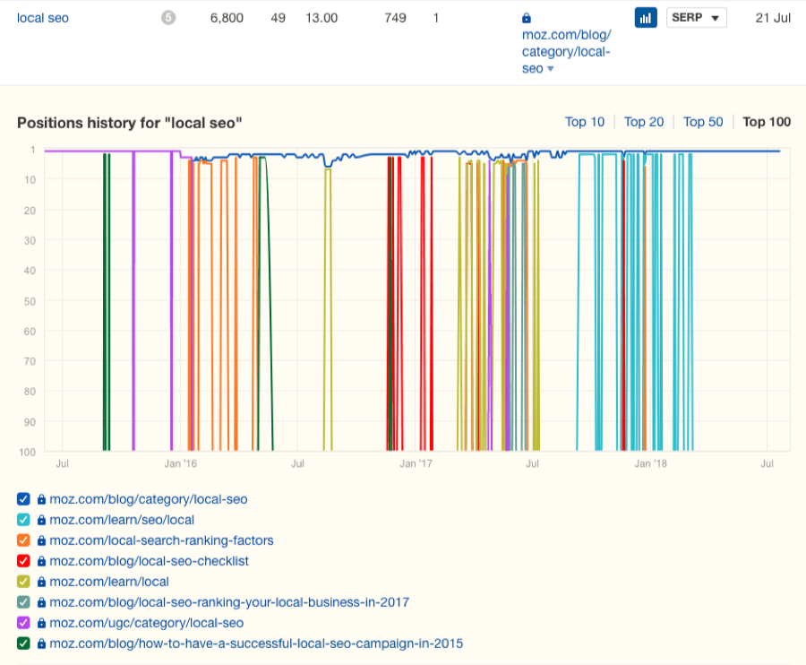This screenshot has height=665, width=806.
Task: Click the 'Positions history for "local seo"' heading
Action: click(130, 123)
